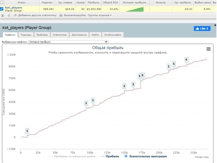Click the Визуализируйте link

coord(75,15)
